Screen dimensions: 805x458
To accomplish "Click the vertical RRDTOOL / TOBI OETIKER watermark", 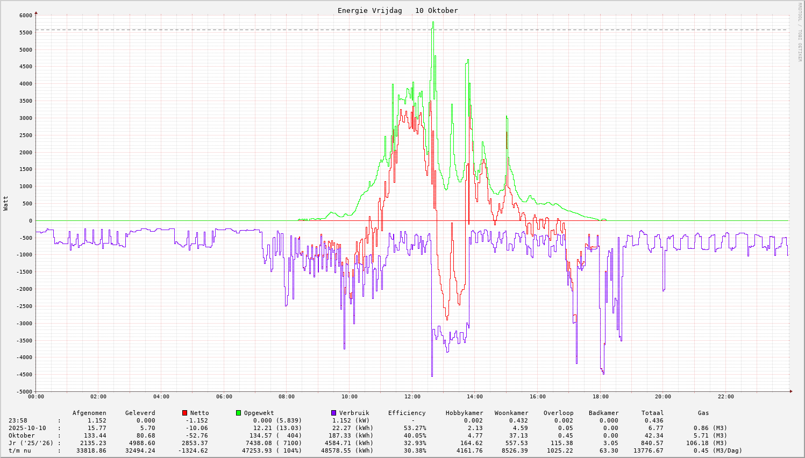I will 800,32.
